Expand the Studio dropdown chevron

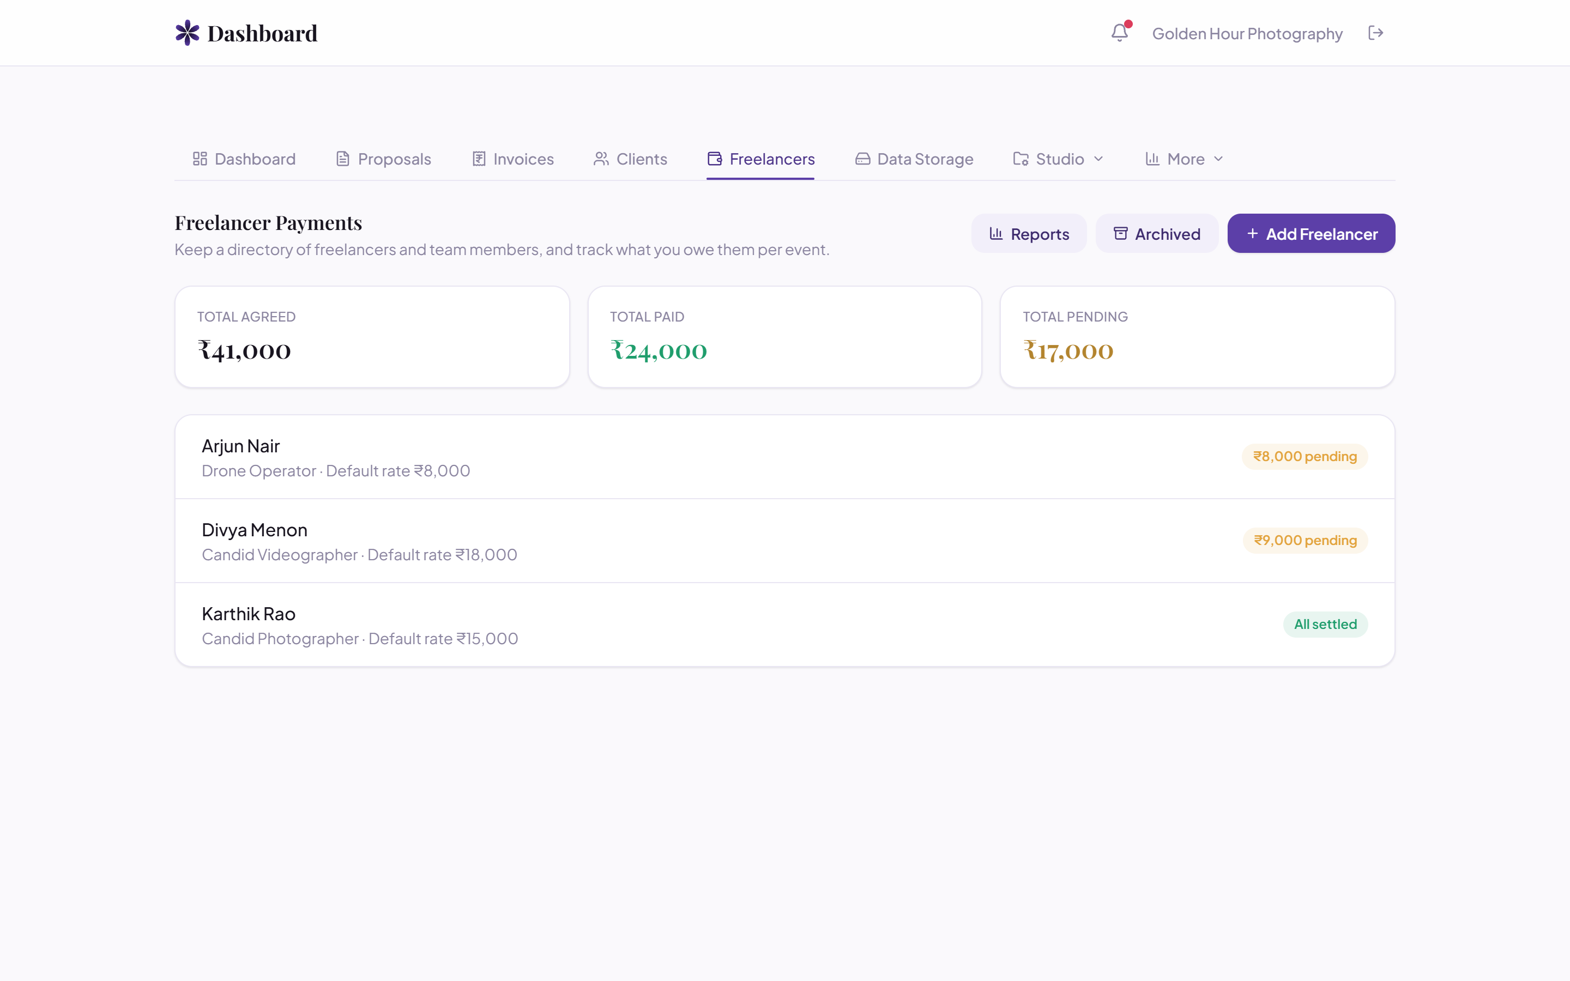click(1098, 159)
